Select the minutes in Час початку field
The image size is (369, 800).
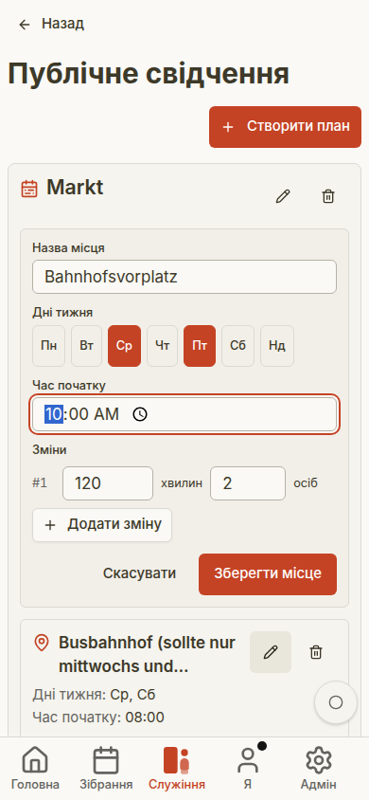click(x=78, y=414)
